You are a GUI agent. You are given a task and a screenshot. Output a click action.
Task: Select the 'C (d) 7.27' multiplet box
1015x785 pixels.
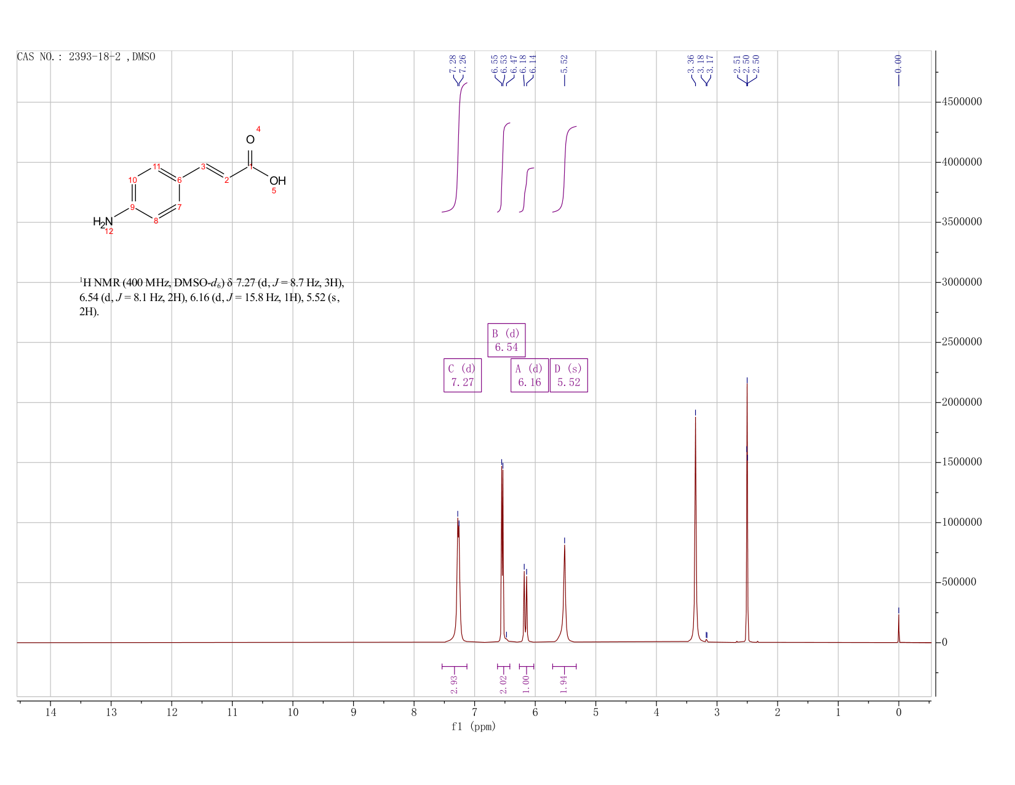click(x=463, y=375)
